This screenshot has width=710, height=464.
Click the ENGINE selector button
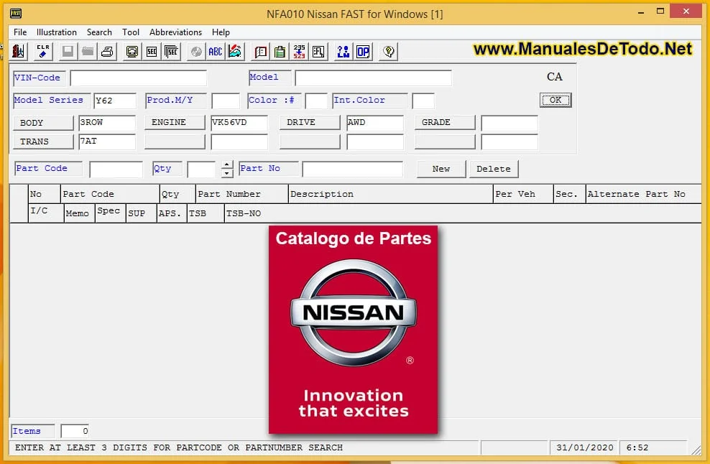pyautogui.click(x=175, y=122)
